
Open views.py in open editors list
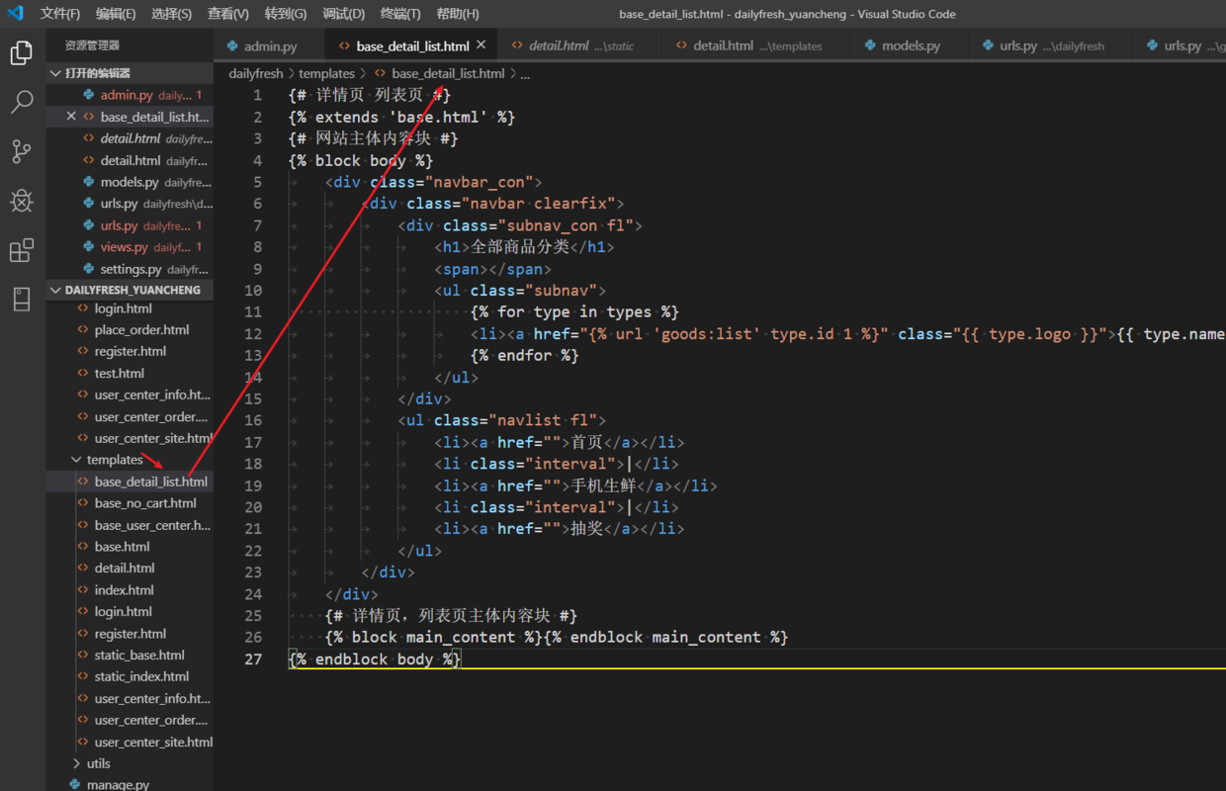130,247
